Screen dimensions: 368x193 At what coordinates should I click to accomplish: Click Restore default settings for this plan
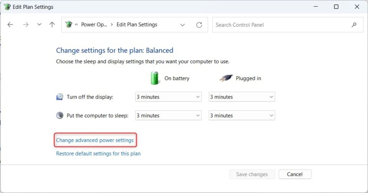98,153
